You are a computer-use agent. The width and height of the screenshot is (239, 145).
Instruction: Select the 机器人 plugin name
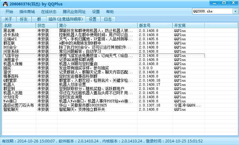(9, 84)
